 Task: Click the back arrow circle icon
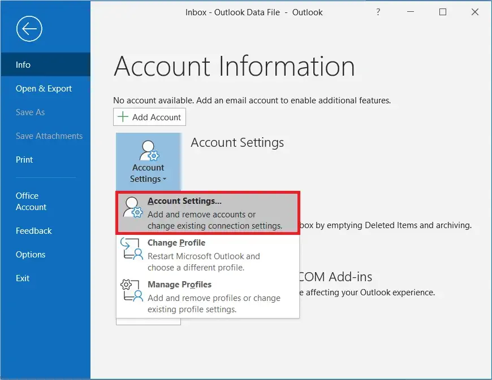pyautogui.click(x=29, y=29)
